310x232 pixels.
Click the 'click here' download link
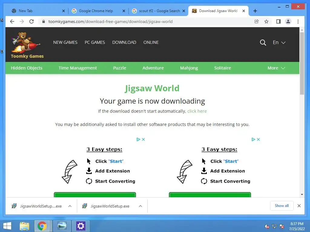tap(197, 111)
